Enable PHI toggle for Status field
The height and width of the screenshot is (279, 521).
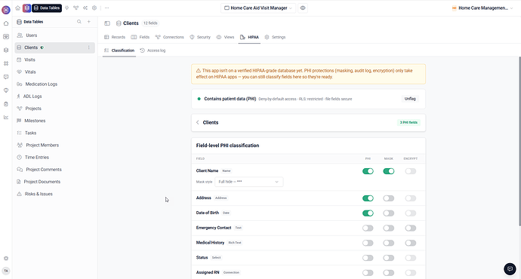[368, 258]
